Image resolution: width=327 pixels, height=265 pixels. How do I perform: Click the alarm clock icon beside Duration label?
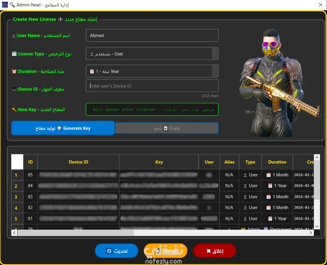click(x=14, y=71)
